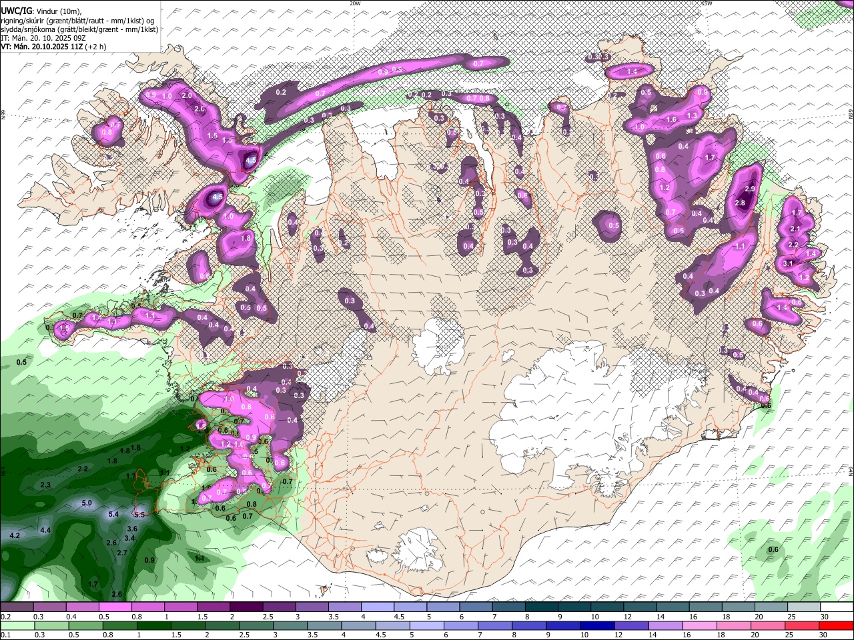This screenshot has height=640, width=854.
Task: Click the 3.6 rainfall value on the map
Action: coord(131,529)
